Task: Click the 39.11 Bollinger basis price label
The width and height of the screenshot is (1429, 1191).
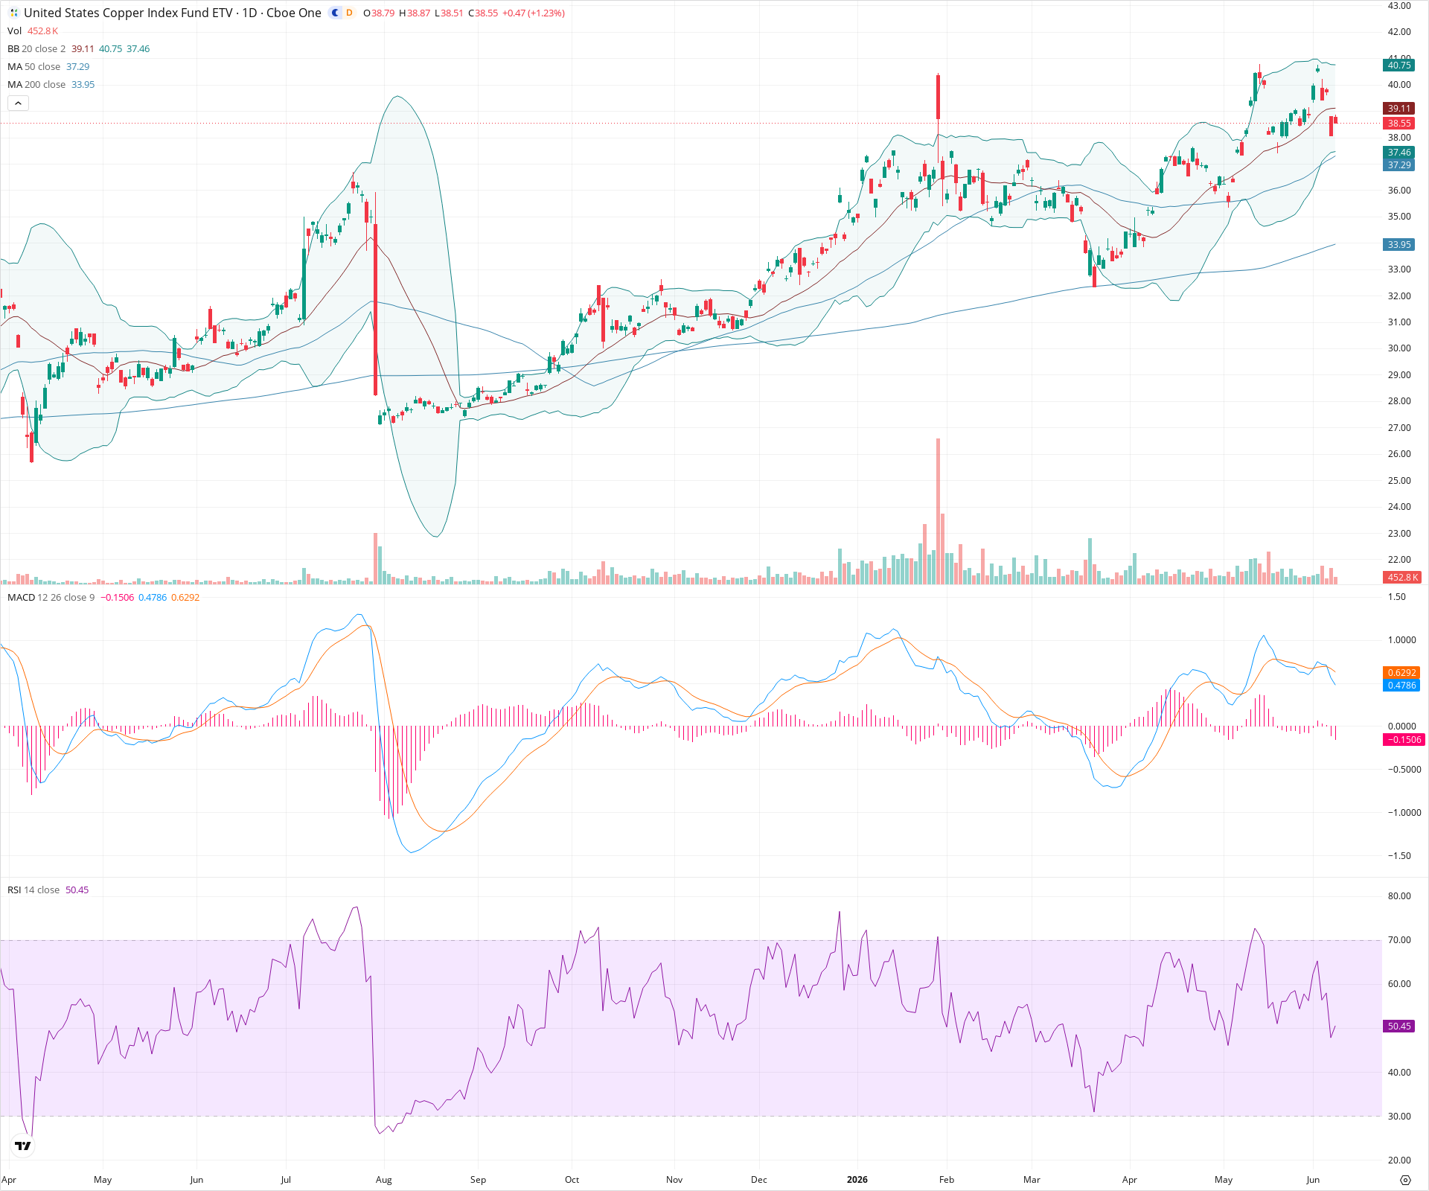Action: click(1399, 109)
